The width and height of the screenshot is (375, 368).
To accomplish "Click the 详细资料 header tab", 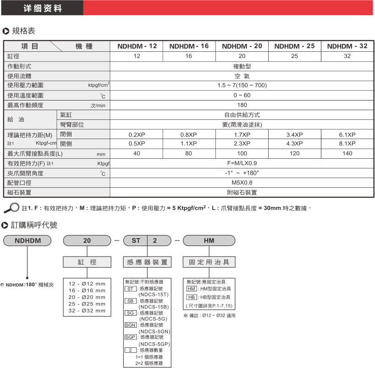I will click(x=42, y=8).
